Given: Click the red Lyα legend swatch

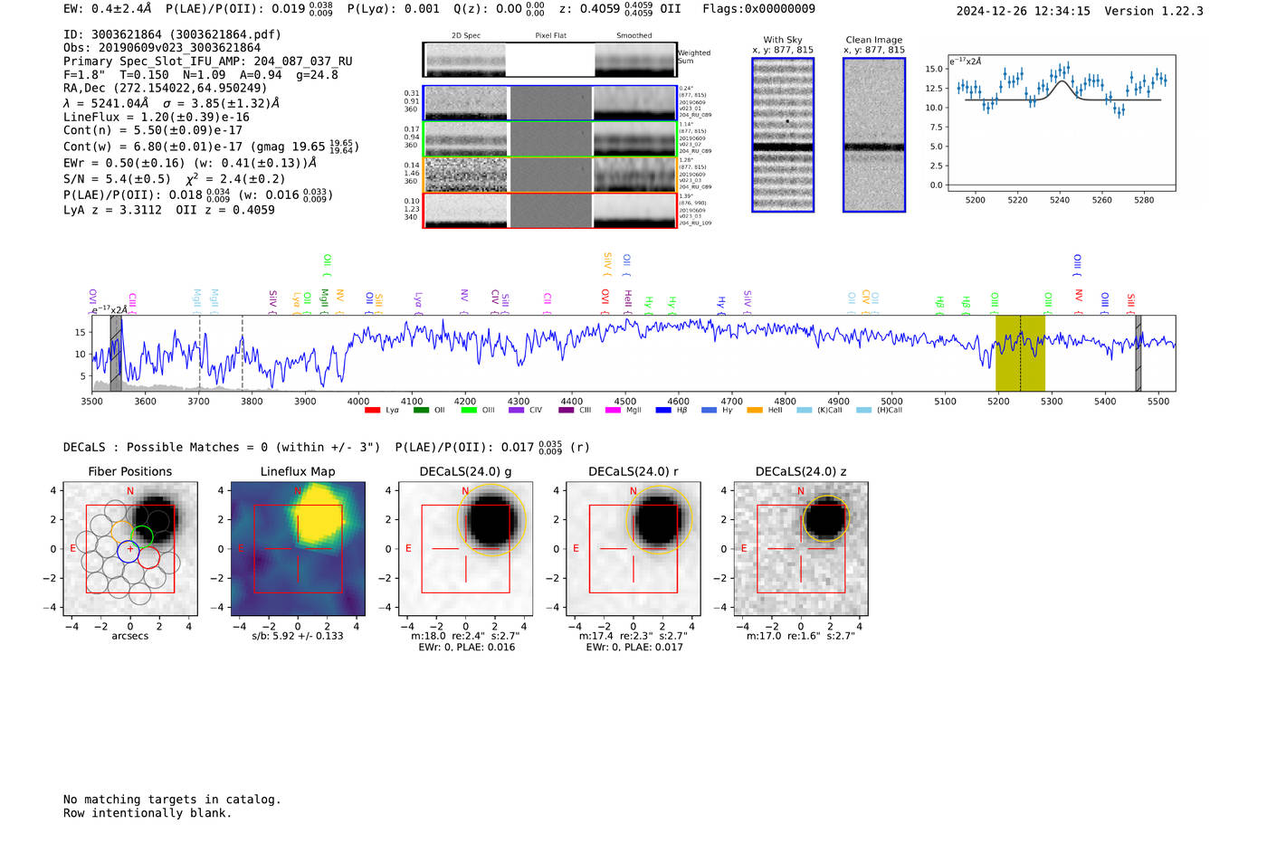Looking at the screenshot, I should click(372, 411).
